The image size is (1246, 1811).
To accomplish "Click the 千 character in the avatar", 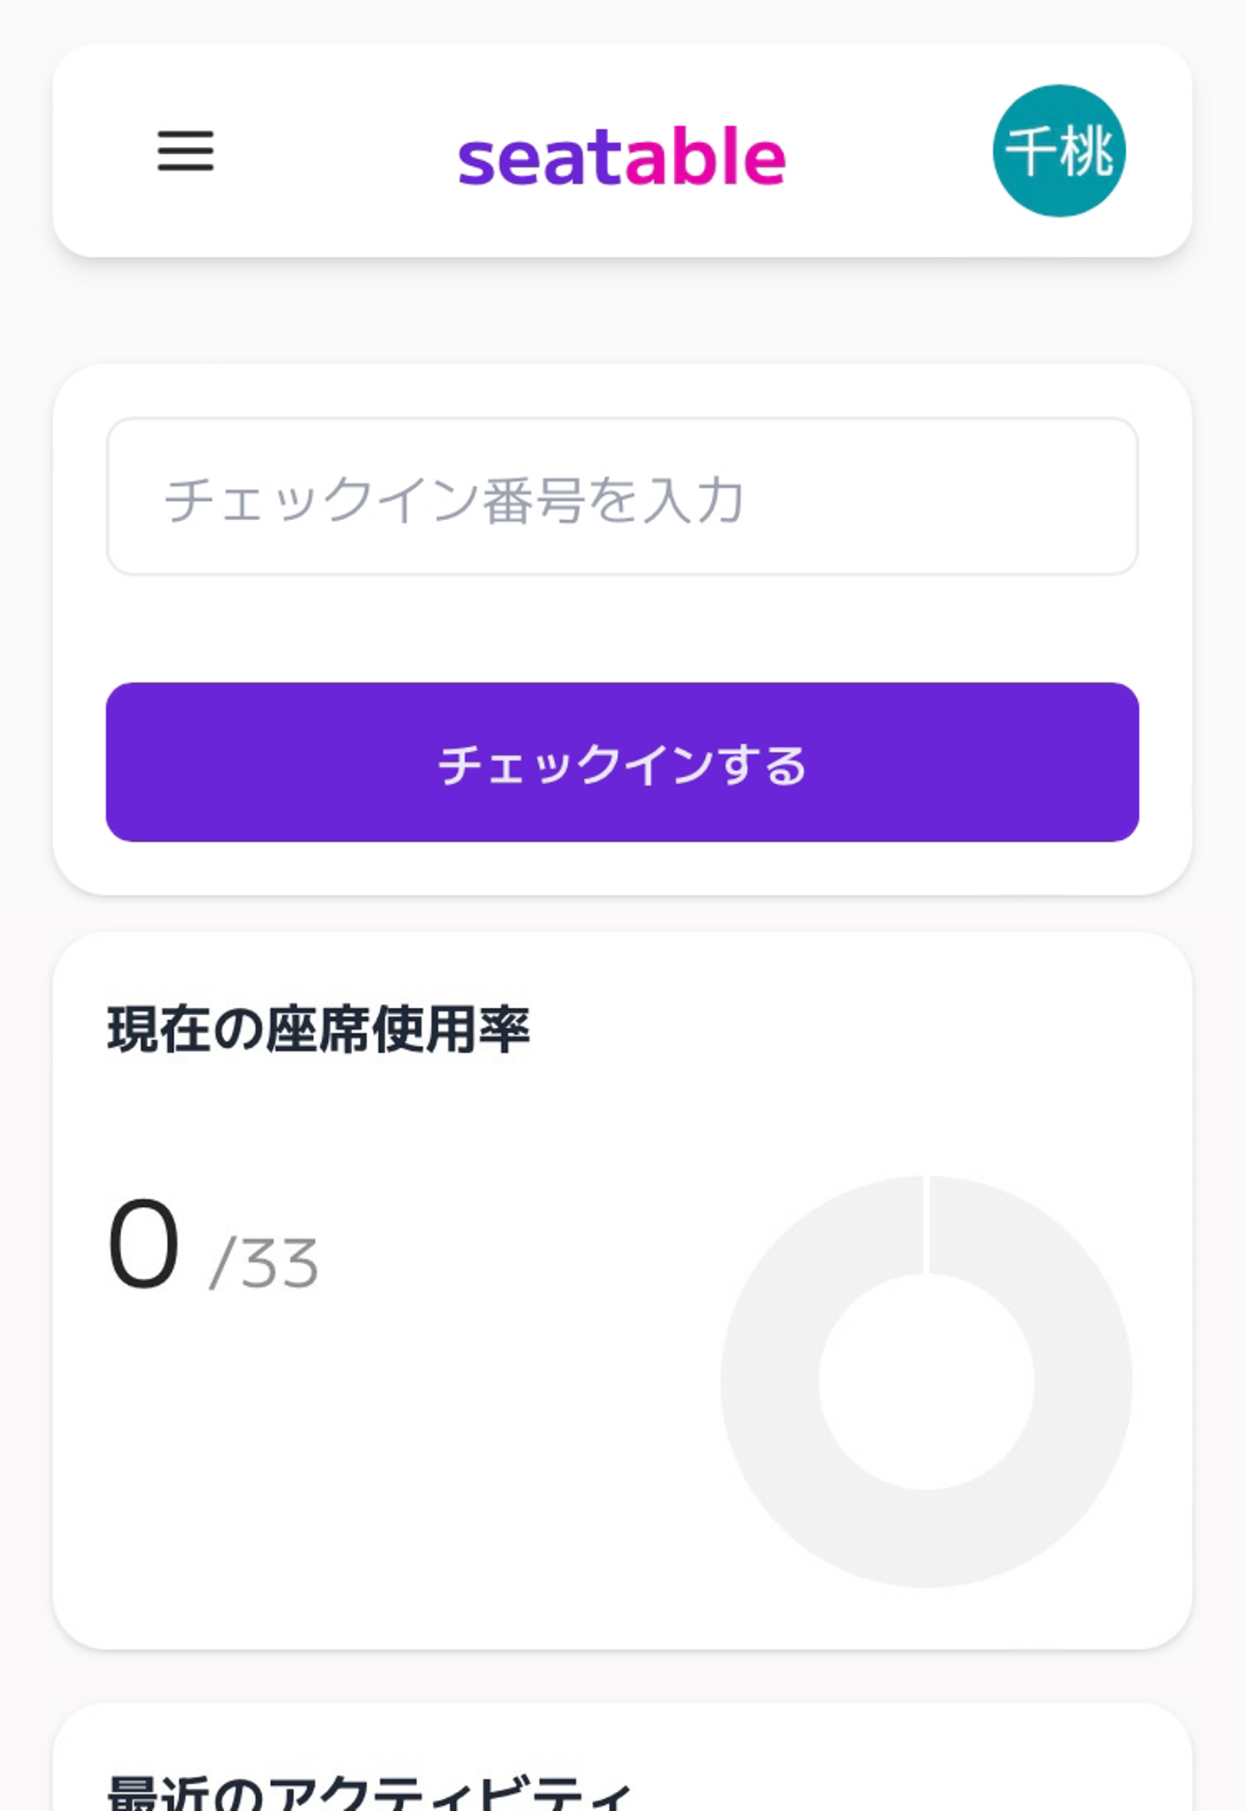I will [1031, 151].
